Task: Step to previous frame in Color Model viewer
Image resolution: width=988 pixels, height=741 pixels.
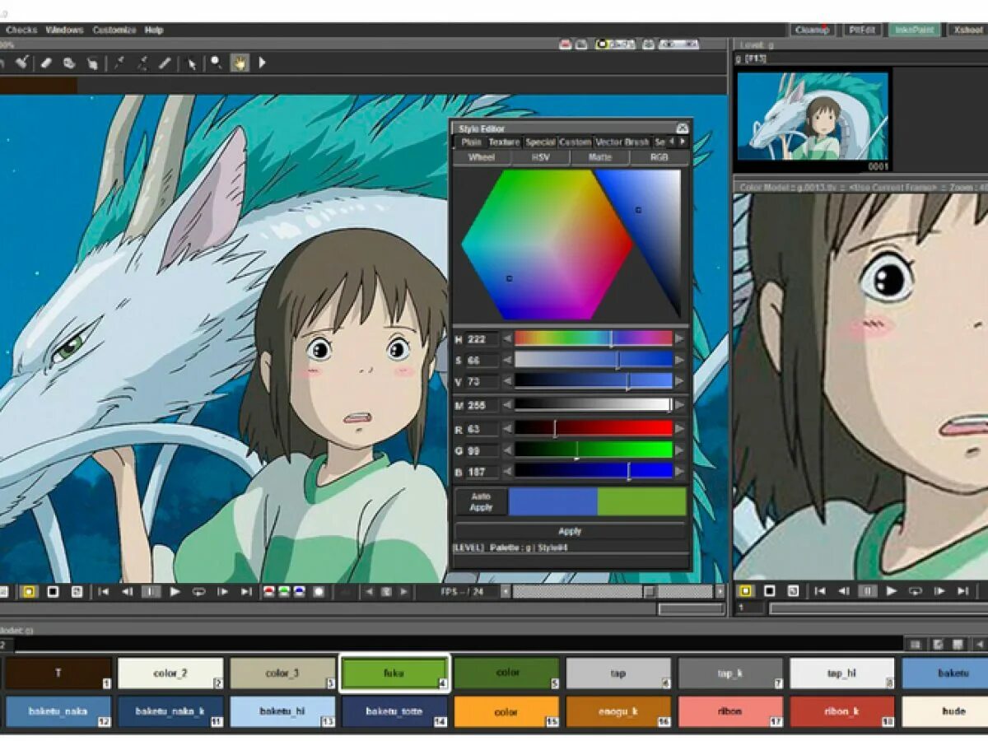Action: pyautogui.click(x=843, y=590)
